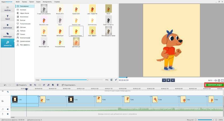Undo the last action
The image size is (224, 121).
tap(5, 85)
